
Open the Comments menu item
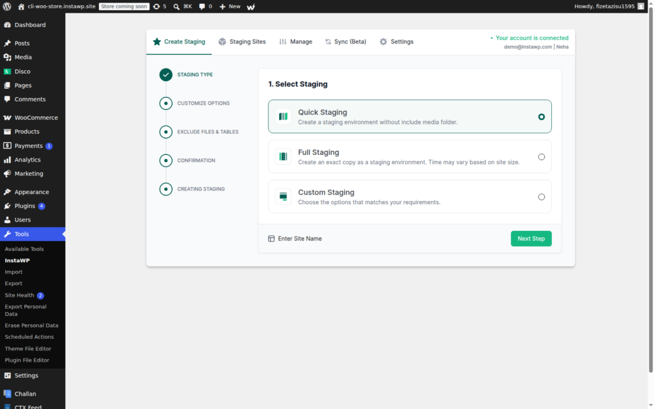(33, 99)
